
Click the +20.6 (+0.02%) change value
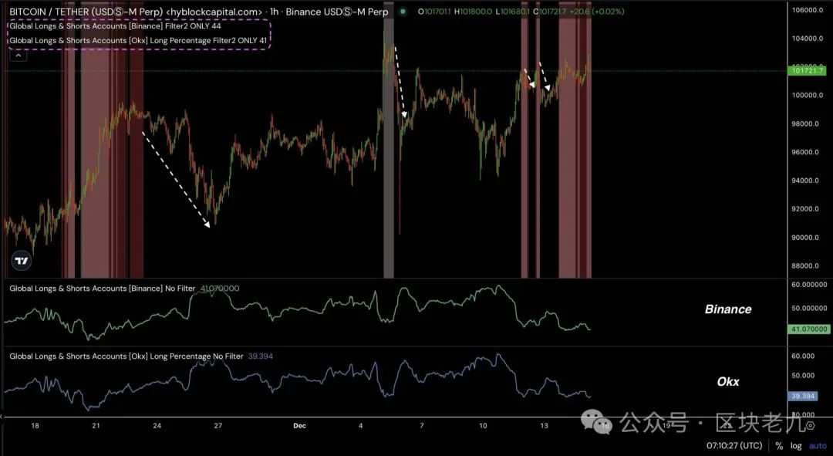596,11
